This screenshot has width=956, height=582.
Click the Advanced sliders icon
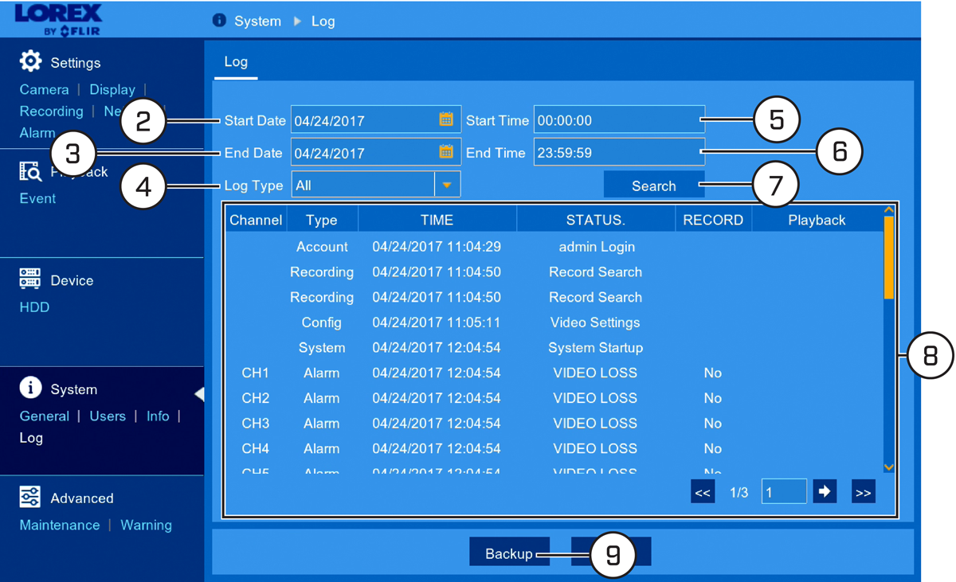[x=30, y=497]
